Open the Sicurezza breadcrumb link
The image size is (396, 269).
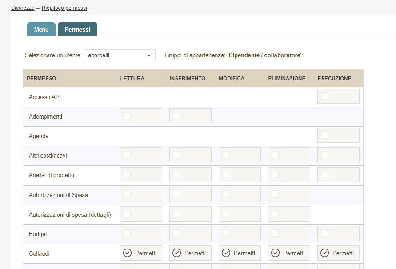coord(23,8)
